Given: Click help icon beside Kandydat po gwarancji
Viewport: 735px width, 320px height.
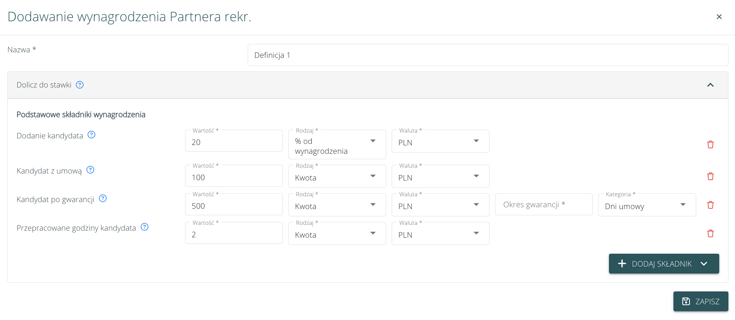Looking at the screenshot, I should pyautogui.click(x=103, y=198).
